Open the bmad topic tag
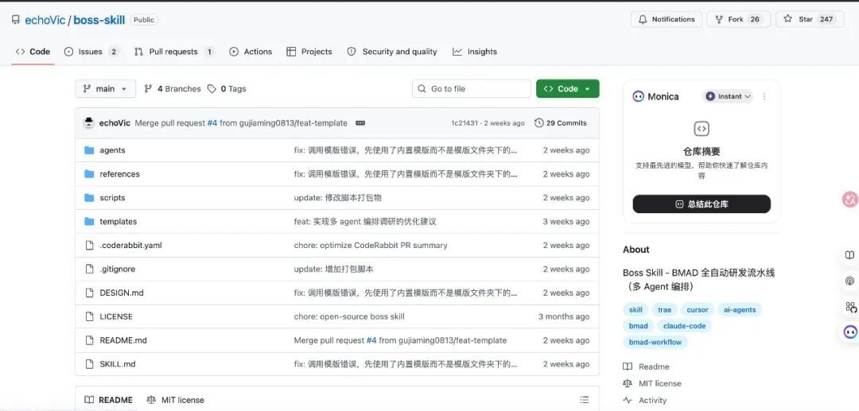This screenshot has height=411, width=859. point(638,326)
